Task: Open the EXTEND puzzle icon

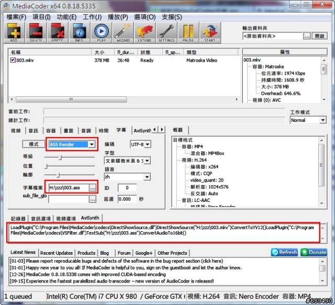Action: tap(144, 32)
